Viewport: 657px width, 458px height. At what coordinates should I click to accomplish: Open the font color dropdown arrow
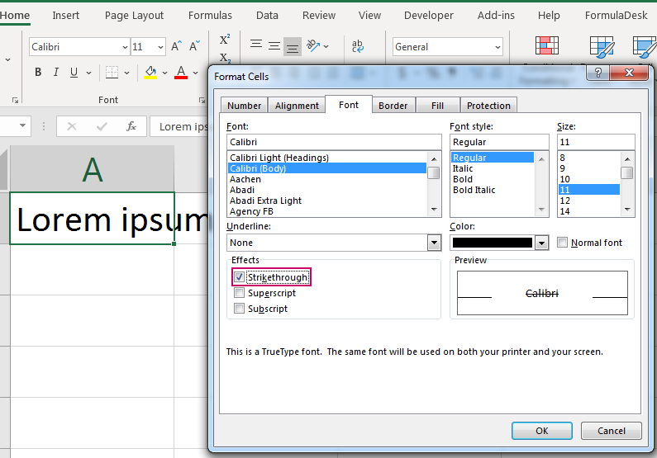point(195,73)
